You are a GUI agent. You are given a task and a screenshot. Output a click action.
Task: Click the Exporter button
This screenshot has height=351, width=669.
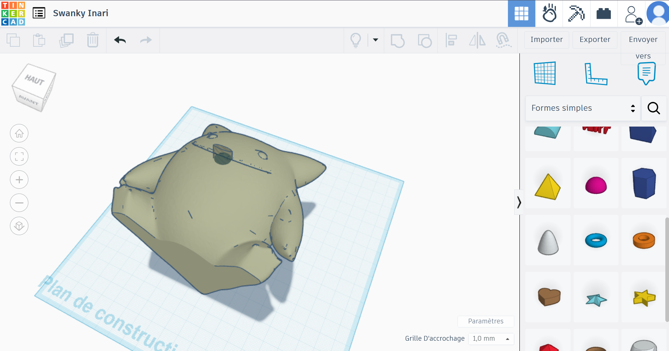click(595, 40)
